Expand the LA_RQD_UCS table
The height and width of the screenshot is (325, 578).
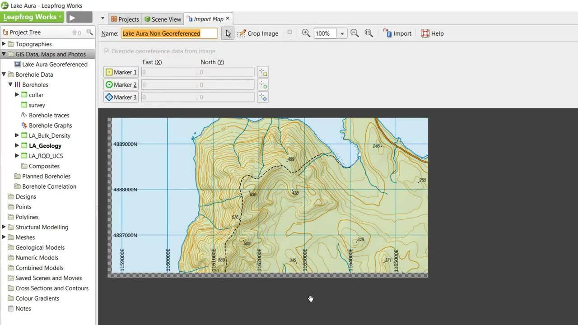click(17, 156)
